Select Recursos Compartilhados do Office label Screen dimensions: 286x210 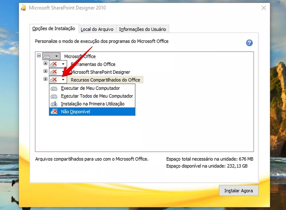(x=106, y=80)
